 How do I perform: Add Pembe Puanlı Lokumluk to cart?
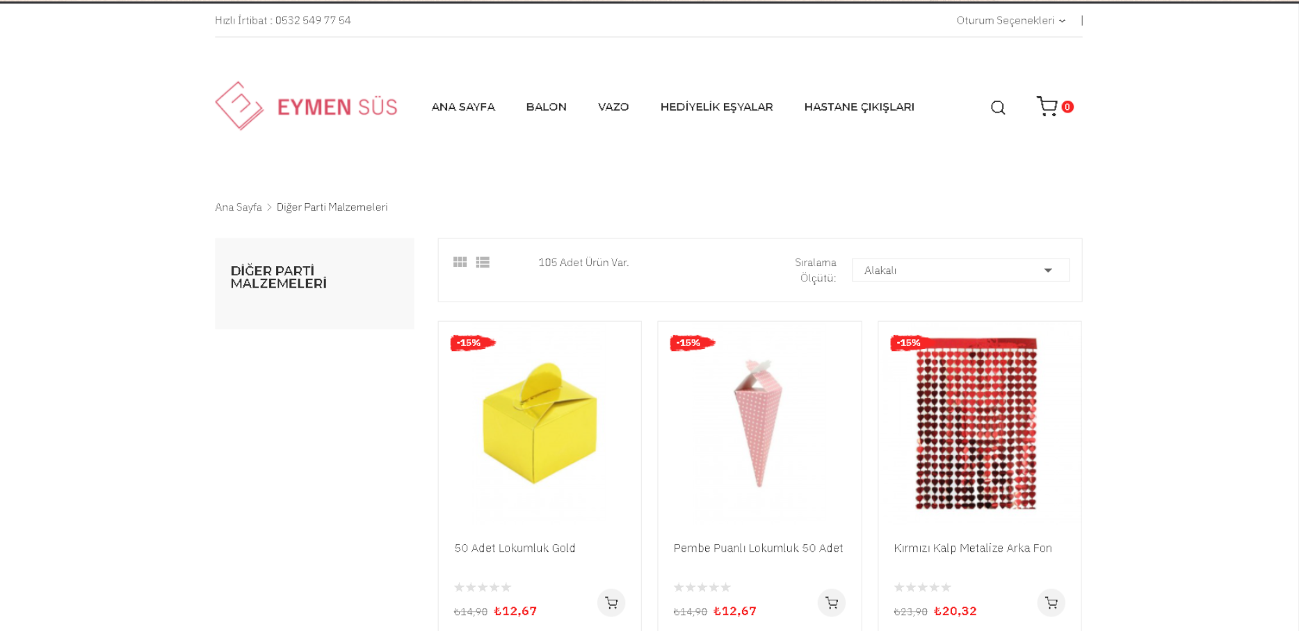831,603
